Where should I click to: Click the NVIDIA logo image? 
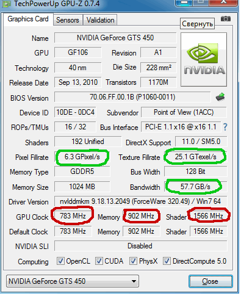204,60
